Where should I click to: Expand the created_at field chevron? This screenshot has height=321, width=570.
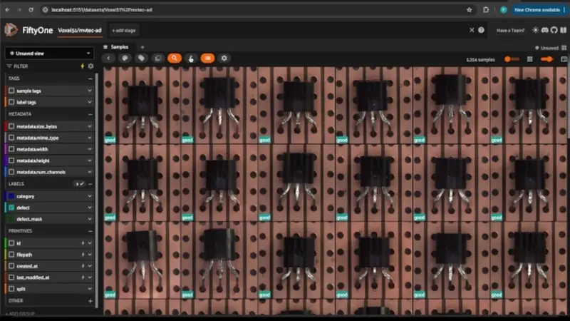pos(90,266)
